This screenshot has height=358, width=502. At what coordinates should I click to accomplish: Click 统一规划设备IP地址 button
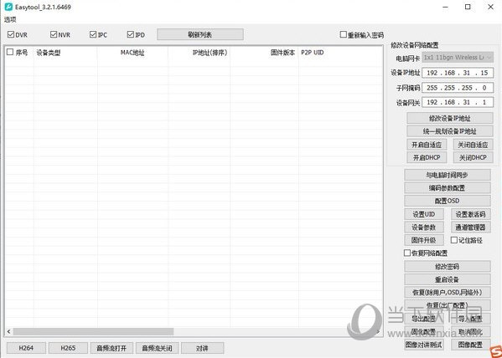(x=450, y=131)
